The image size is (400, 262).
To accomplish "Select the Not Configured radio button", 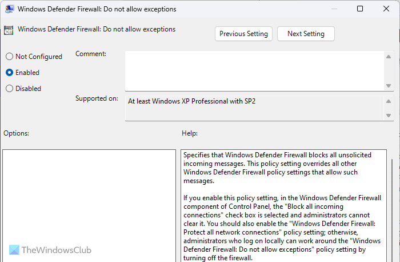I will click(x=9, y=57).
